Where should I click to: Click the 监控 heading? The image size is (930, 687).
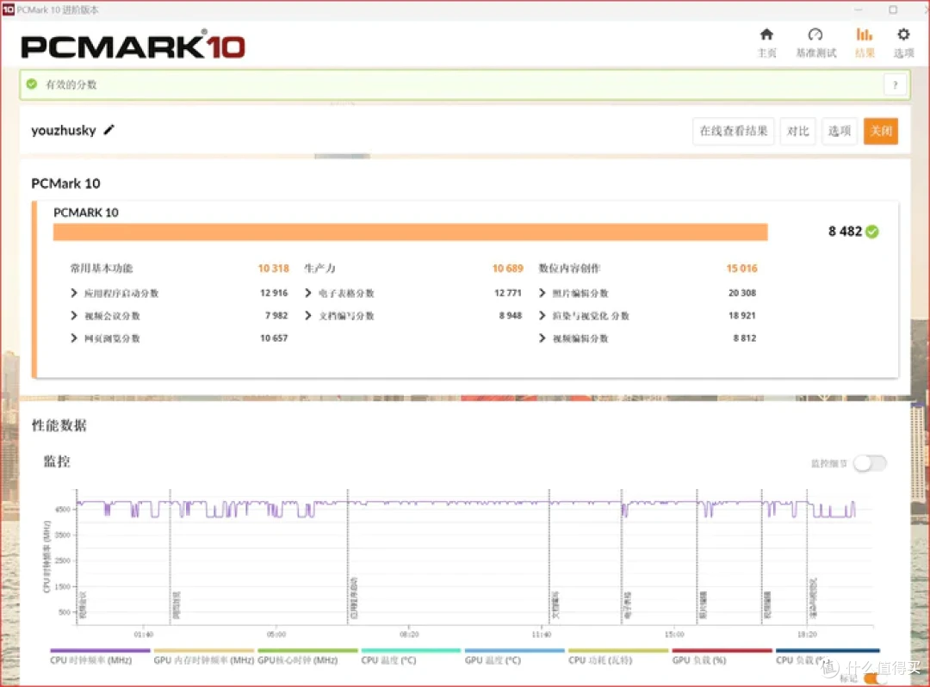(x=57, y=461)
